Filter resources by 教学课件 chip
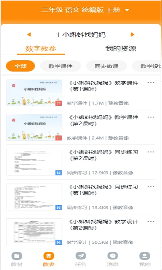 (60, 66)
